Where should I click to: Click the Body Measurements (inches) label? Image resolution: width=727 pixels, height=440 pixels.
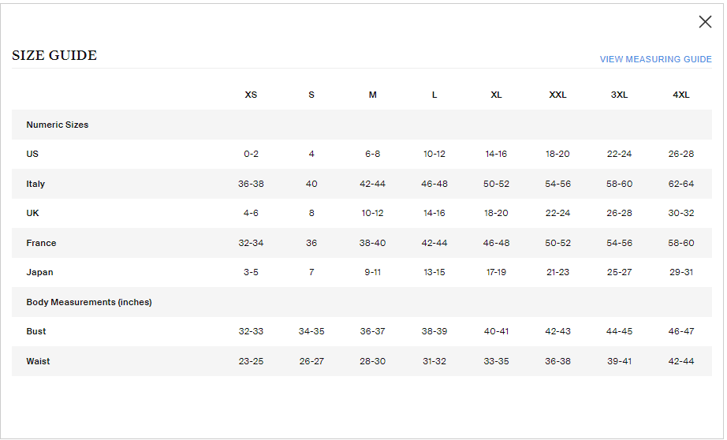coord(89,302)
